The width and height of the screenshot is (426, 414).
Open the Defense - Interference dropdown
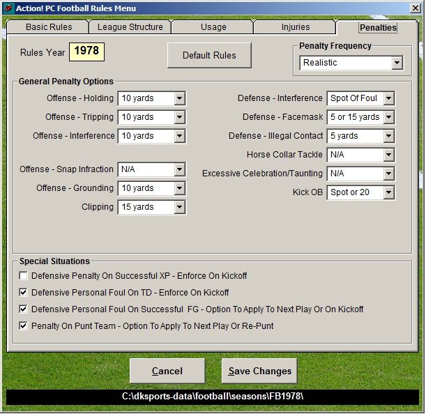tap(388, 99)
